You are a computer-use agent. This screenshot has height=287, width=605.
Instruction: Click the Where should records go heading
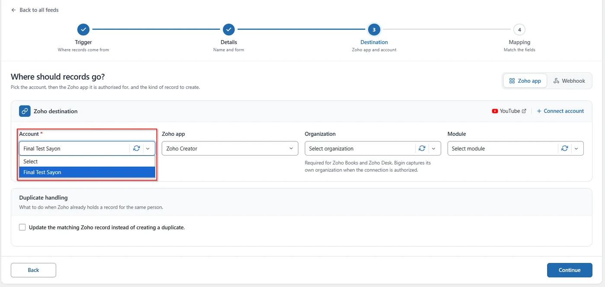58,77
